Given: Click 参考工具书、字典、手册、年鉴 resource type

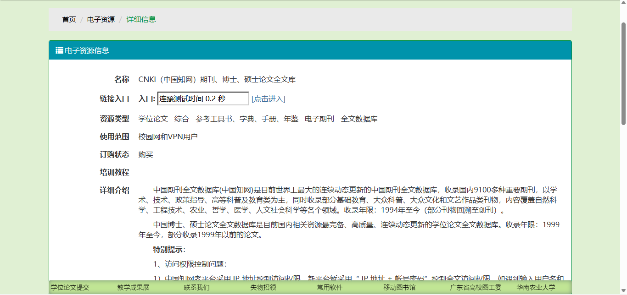Looking at the screenshot, I should point(247,119).
